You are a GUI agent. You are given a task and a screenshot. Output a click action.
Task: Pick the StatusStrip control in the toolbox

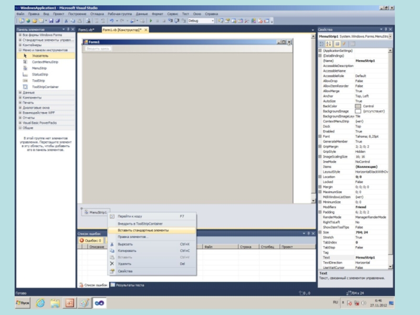point(39,75)
